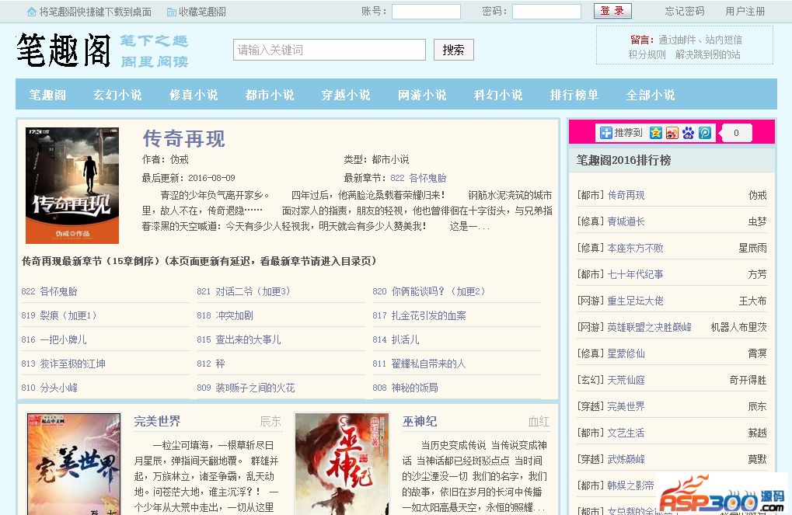
Task: Click the folder icon beside 收藏笔趣阁
Action: (x=171, y=12)
